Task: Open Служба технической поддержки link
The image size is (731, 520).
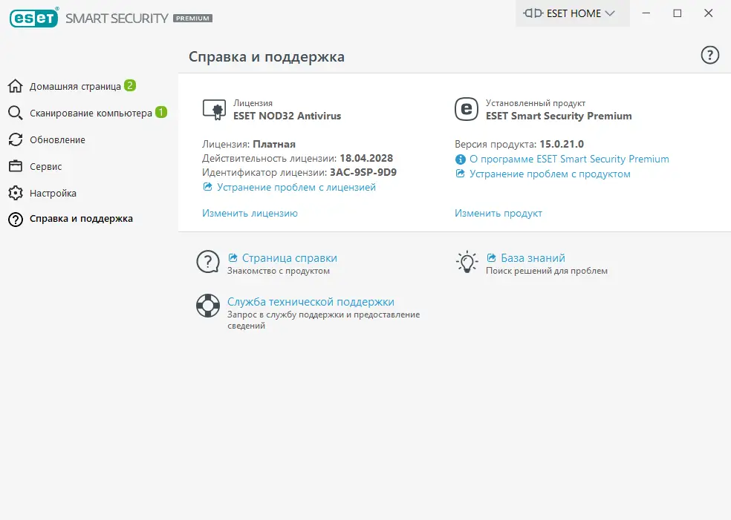Action: (311, 302)
